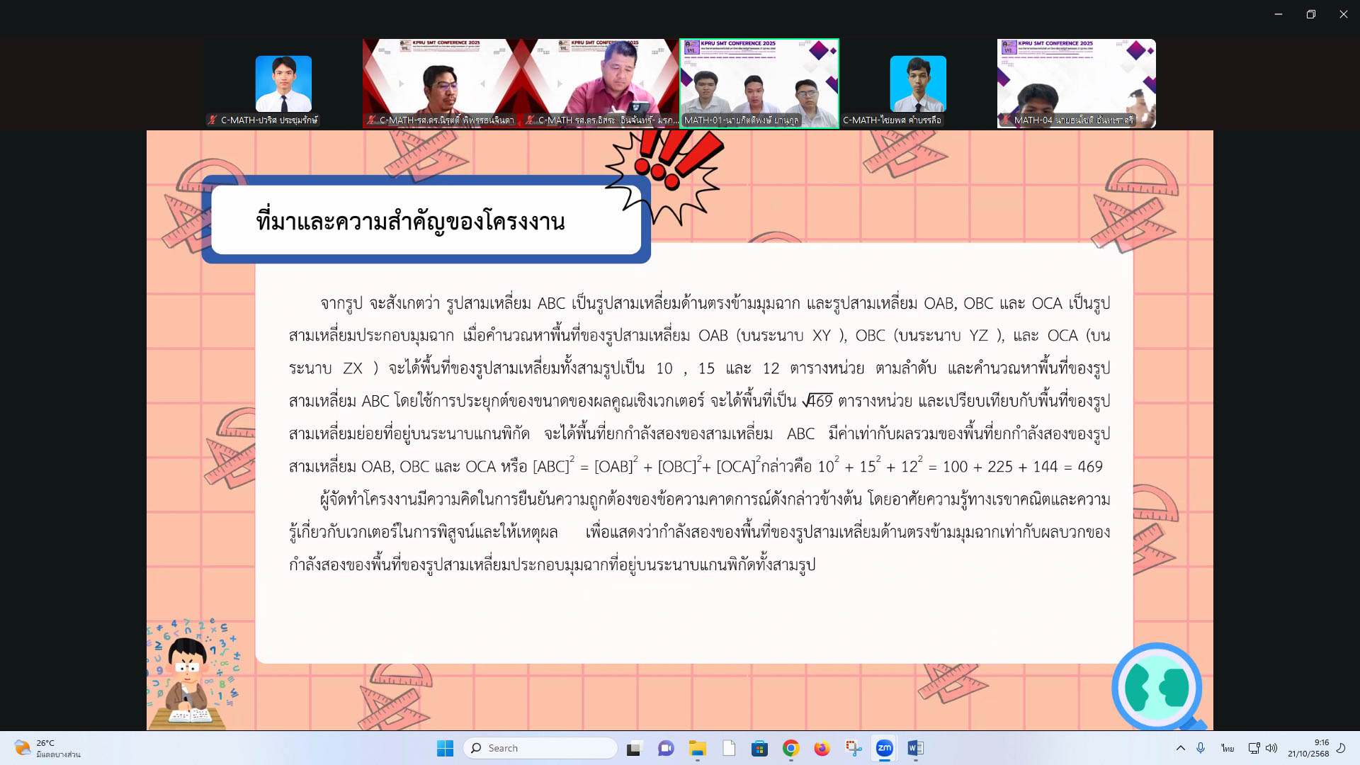Click the Task View icon

634,748
